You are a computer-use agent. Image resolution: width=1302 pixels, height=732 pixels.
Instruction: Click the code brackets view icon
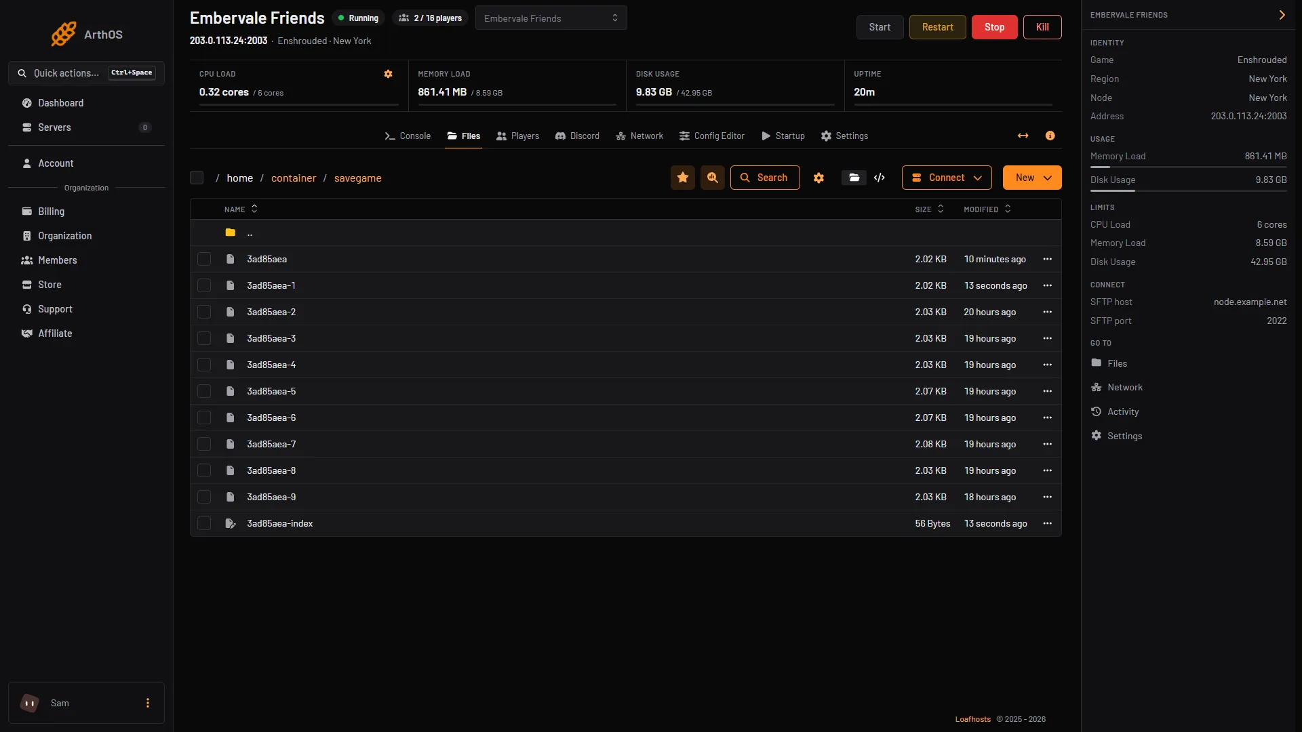pos(880,178)
